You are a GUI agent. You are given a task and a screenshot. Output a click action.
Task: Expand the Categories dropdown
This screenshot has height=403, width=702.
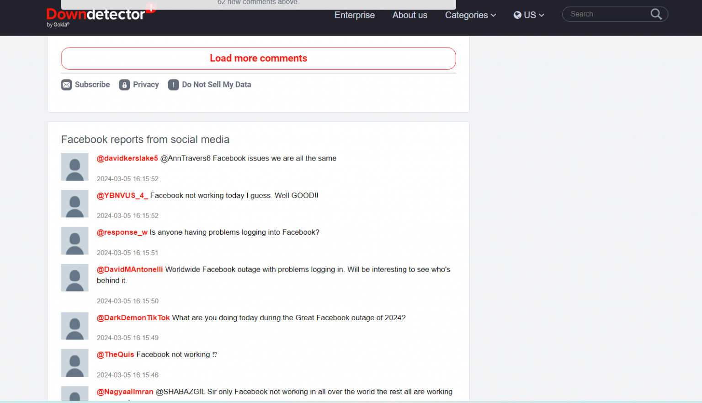coord(470,15)
